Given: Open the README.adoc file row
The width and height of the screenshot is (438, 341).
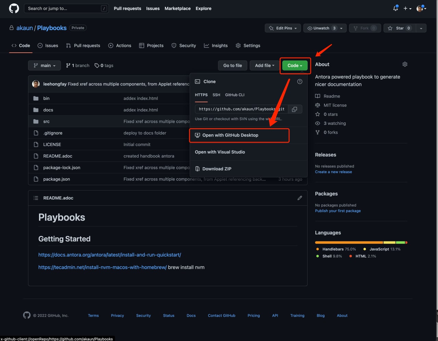Looking at the screenshot, I should (168, 156).
